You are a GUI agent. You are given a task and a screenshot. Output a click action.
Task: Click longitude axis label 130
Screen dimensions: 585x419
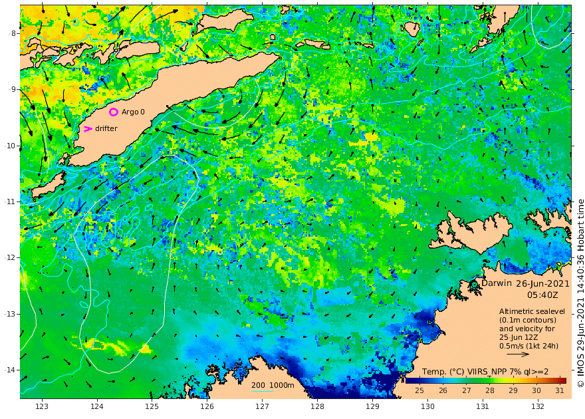pyautogui.click(x=427, y=406)
